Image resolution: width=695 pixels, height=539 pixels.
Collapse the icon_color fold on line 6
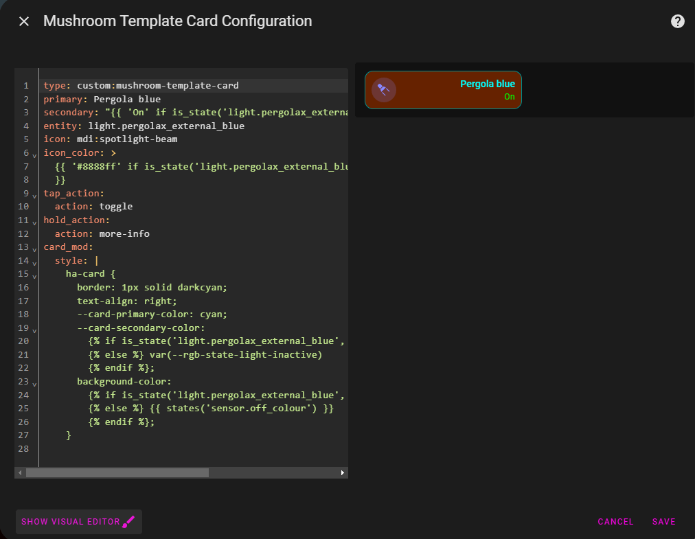[34, 155]
